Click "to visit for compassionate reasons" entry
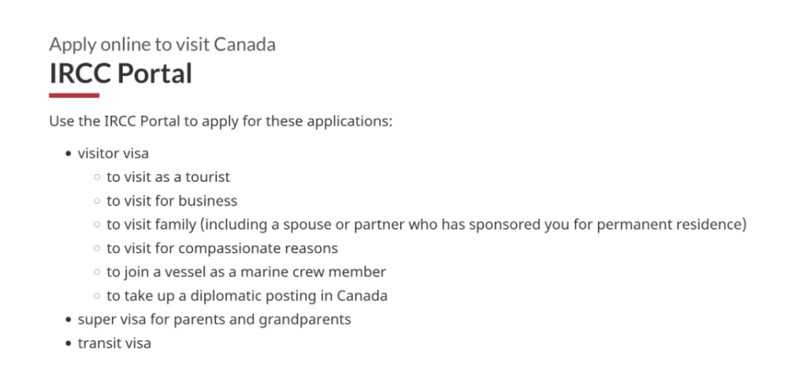This screenshot has width=799, height=375. tap(222, 248)
